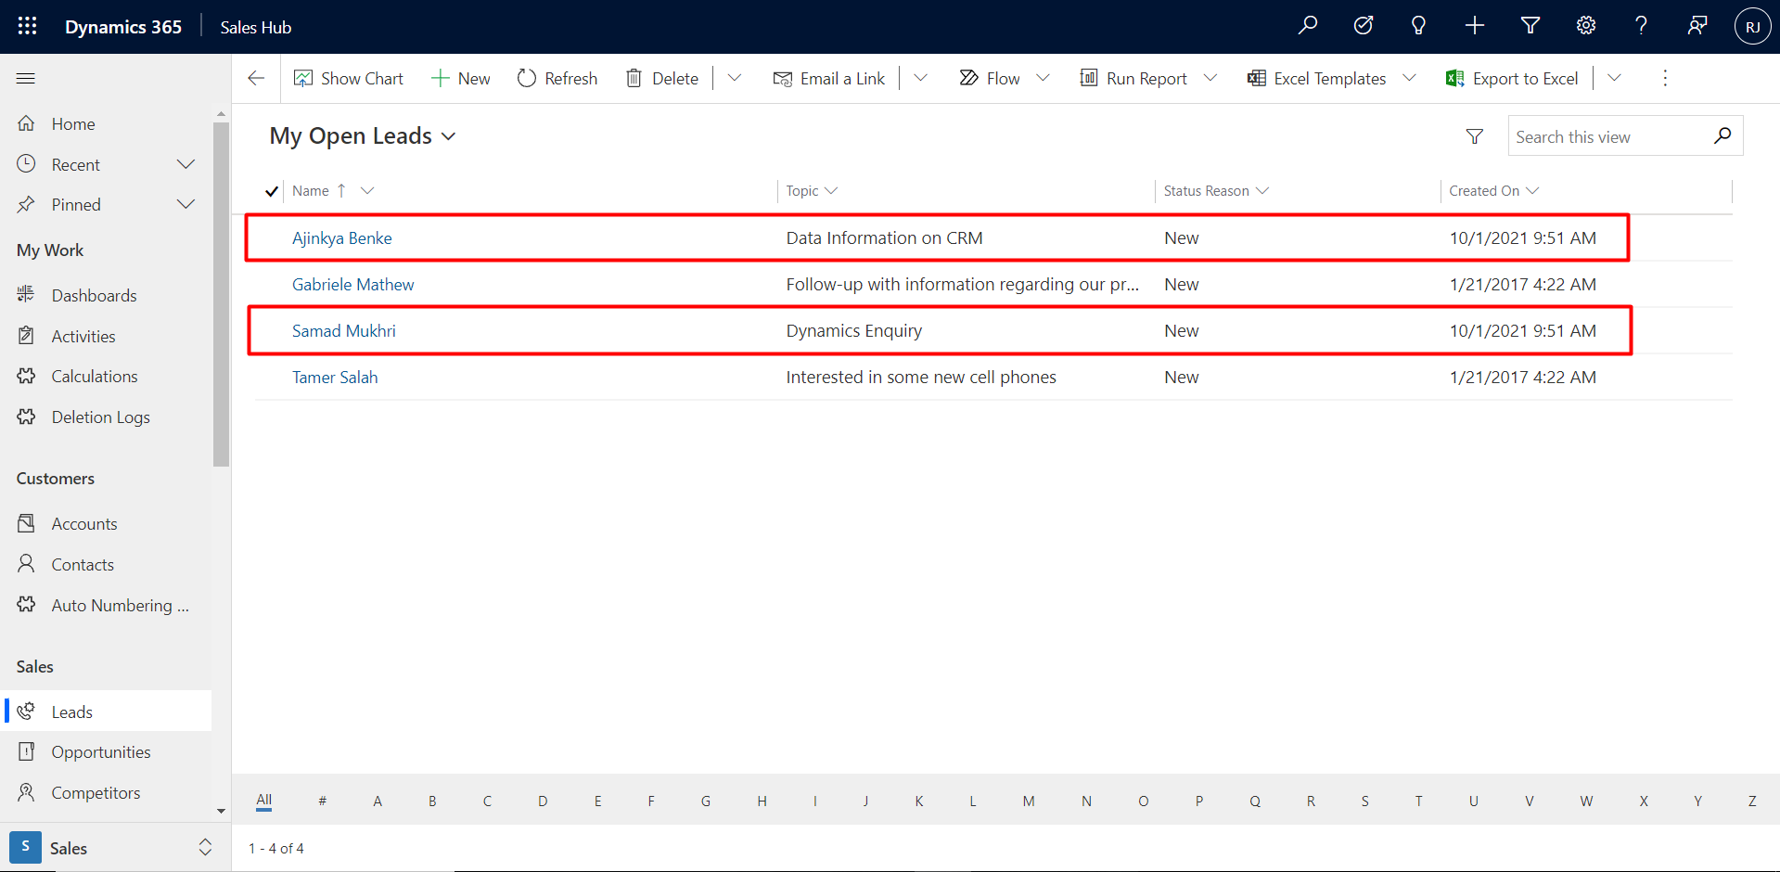
Task: Expand the Recent section chevron
Action: click(x=186, y=164)
